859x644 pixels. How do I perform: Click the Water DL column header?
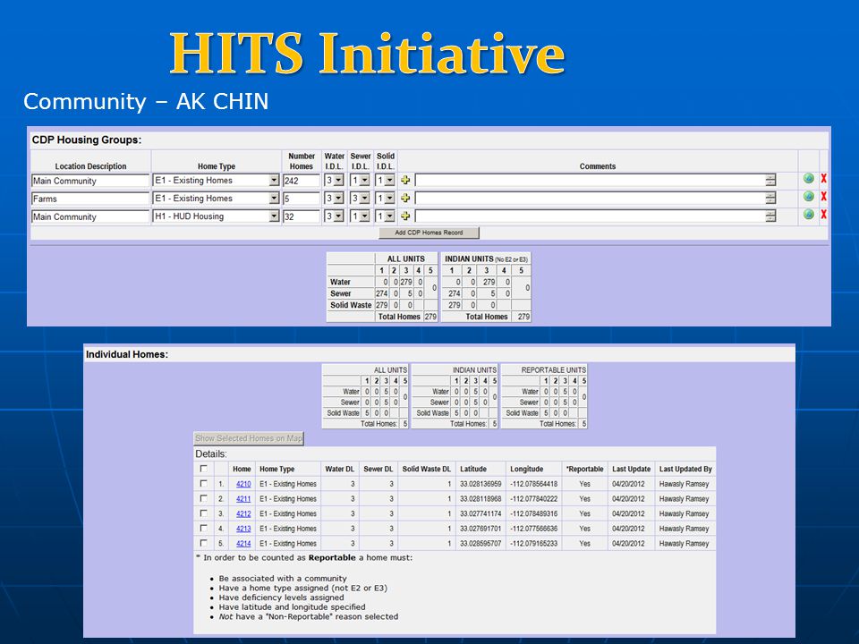point(340,469)
